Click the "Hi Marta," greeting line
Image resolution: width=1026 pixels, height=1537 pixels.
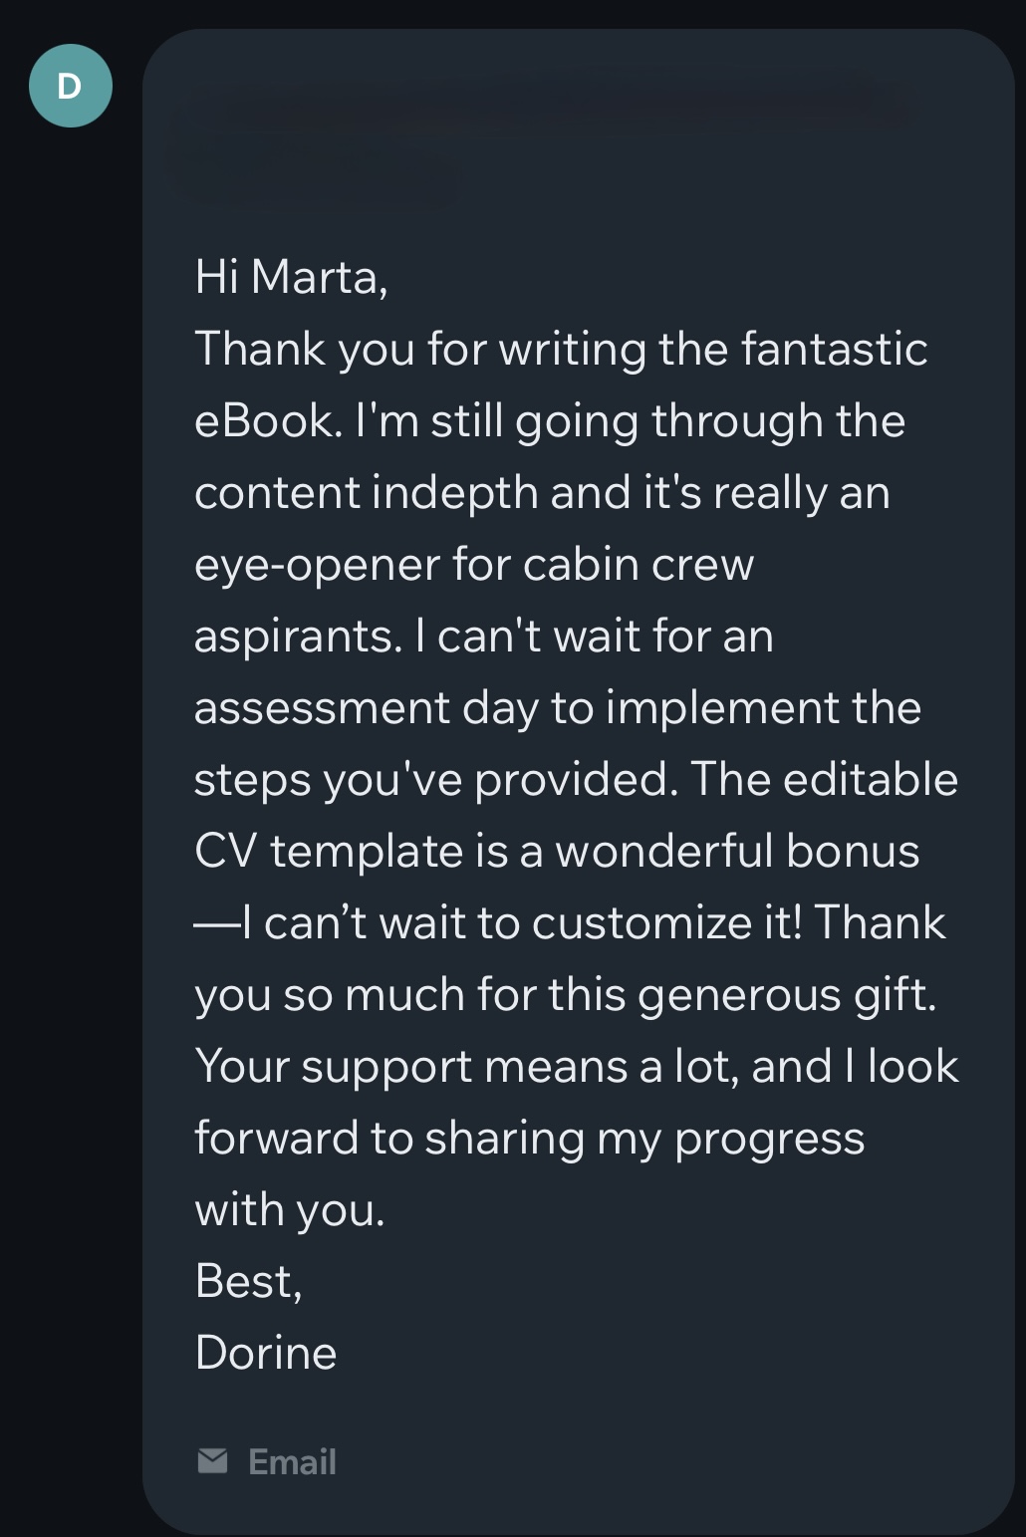pos(291,277)
